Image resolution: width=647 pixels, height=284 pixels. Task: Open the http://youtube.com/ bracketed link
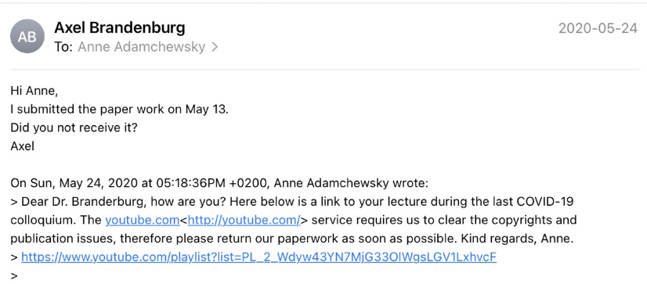point(244,220)
